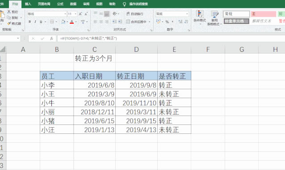Screen dimensions: 285x170
Task: Expand the underline style dropdown arrow
Action: coord(45,22)
